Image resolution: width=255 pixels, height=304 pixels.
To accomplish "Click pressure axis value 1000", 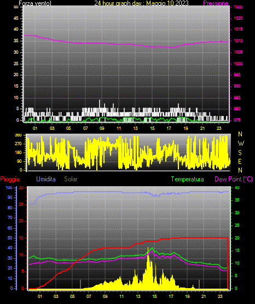I will pyautogui.click(x=238, y=64).
